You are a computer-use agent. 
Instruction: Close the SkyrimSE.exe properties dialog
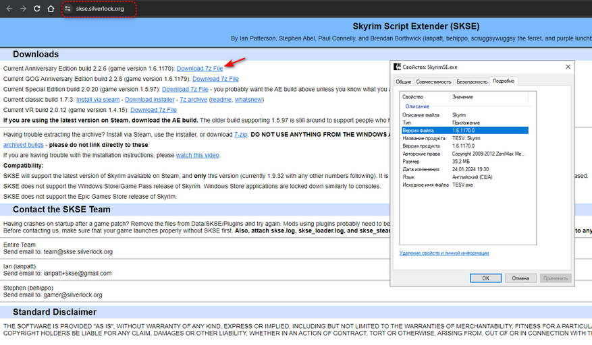click(568, 67)
